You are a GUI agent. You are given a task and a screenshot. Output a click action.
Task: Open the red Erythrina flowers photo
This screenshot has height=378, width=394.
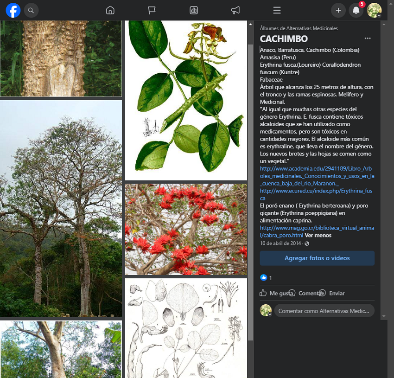(x=186, y=229)
